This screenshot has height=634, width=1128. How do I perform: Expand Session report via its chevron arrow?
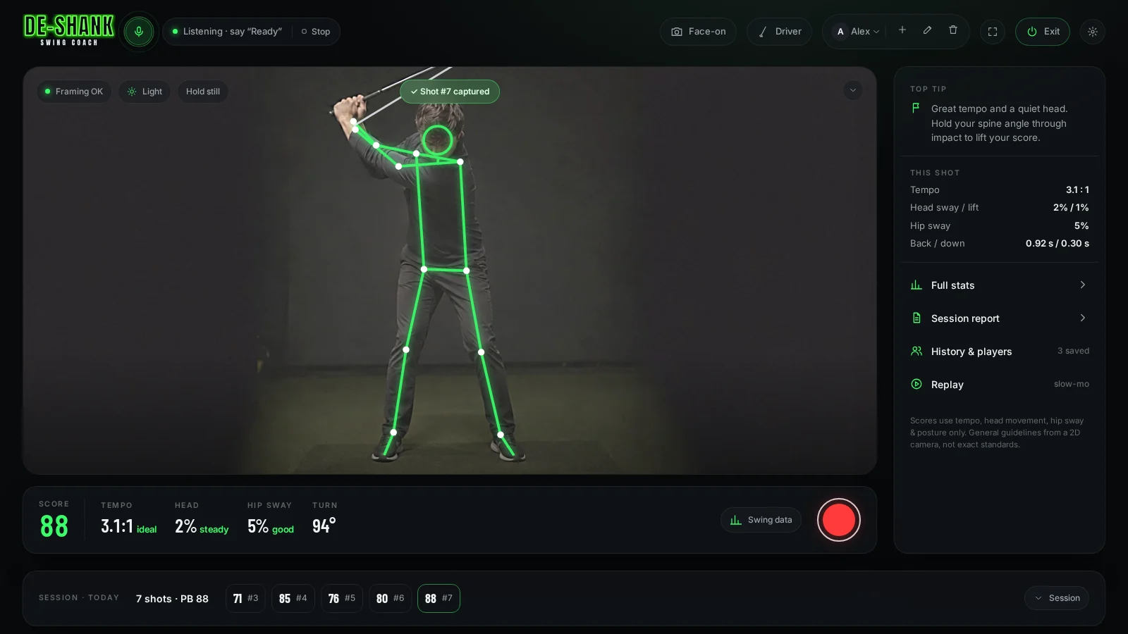pos(1083,318)
